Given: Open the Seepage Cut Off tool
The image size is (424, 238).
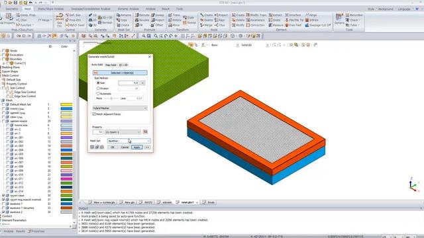Looking at the screenshot, I should [318, 25].
